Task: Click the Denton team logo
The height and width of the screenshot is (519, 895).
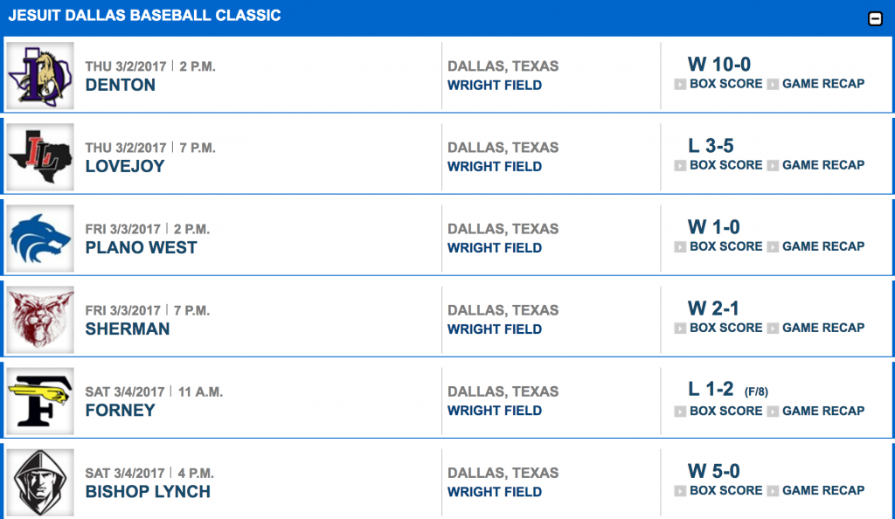Action: coord(40,75)
